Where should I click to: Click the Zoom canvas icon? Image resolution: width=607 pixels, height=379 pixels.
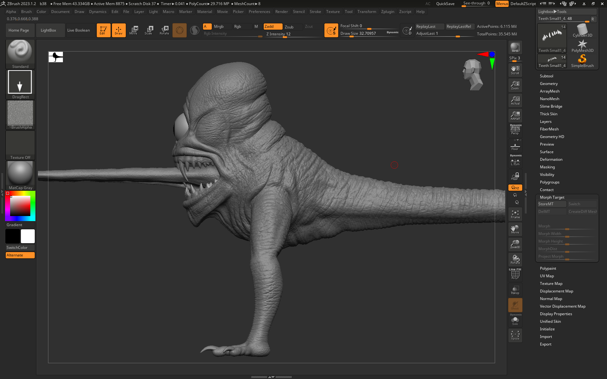[515, 85]
